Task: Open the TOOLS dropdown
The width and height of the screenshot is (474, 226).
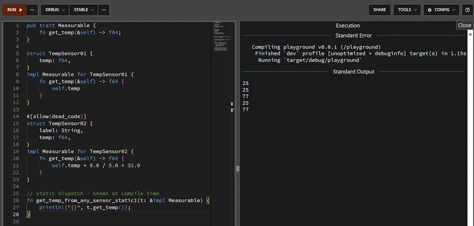Action: pos(407,9)
